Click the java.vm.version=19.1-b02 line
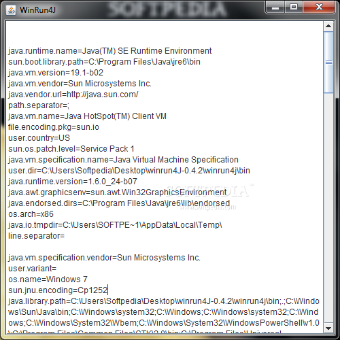This screenshot has width=340, height=340. tap(56, 73)
